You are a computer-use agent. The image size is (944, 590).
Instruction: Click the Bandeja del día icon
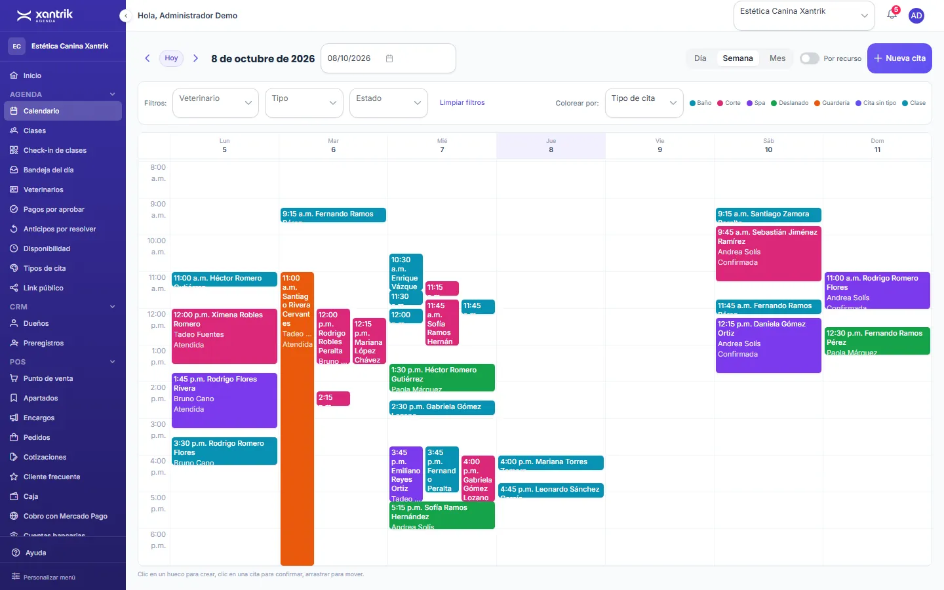14,170
